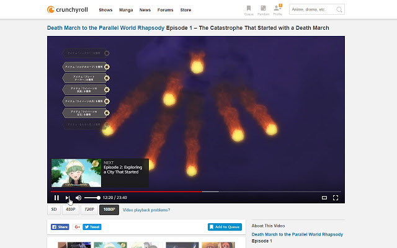This screenshot has width=397, height=248.
Task: Switch quality to 720P
Action: (x=89, y=210)
